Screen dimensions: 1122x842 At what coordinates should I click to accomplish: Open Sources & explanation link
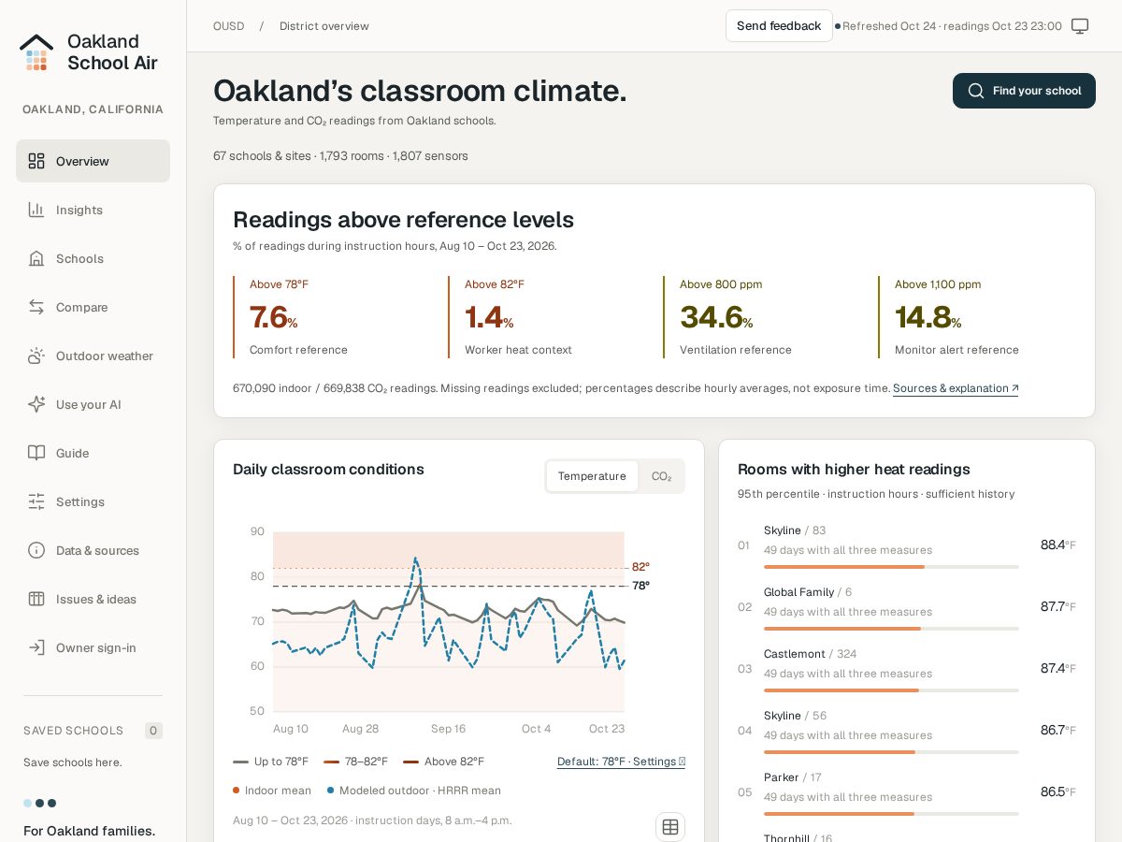pyautogui.click(x=956, y=388)
